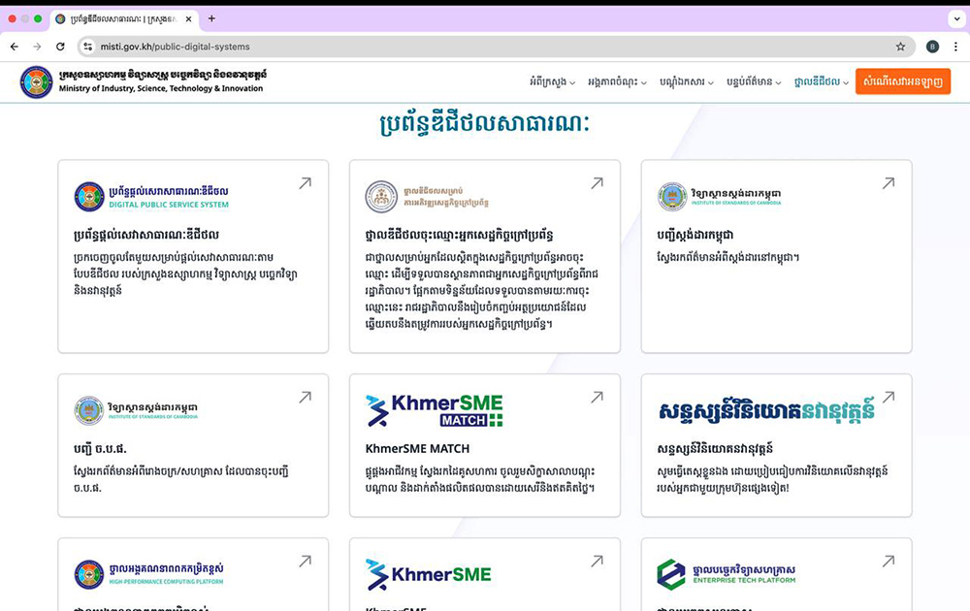Open the បន្ទប់ព័ត៌មាន menu item

pyautogui.click(x=755, y=82)
